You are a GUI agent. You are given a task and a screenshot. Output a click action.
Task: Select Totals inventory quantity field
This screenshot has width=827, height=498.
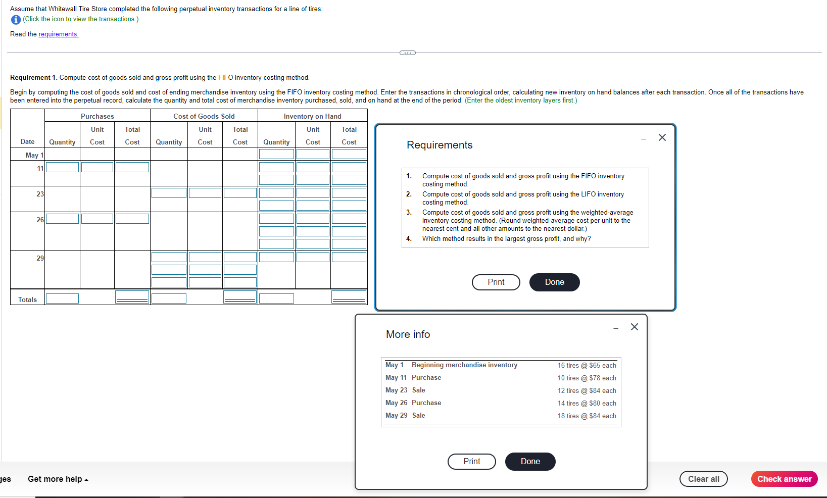276,298
